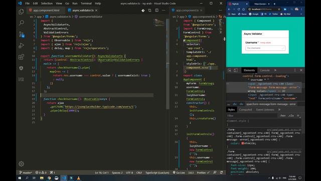Click the source control diamond icon in the editor toolbar

pyautogui.click(x=143, y=10)
